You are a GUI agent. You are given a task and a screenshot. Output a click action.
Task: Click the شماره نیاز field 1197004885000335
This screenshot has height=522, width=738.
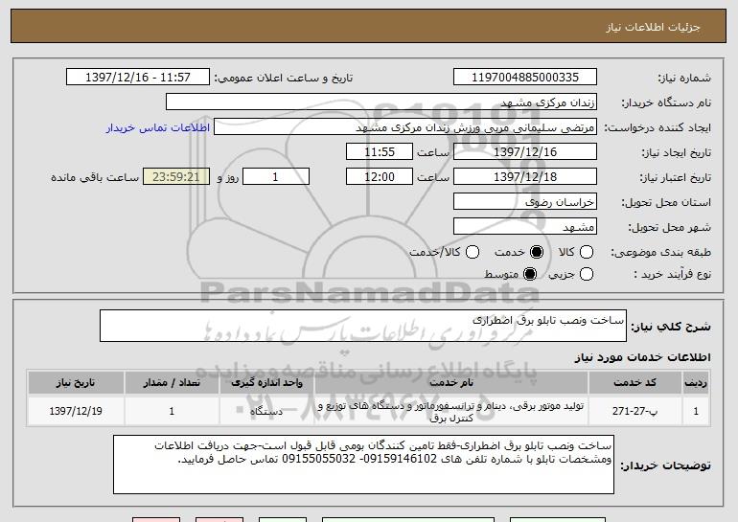(525, 78)
